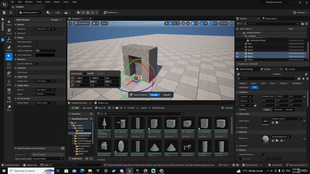Browse to Static Mesh asset in Content Browser
This screenshot has width=310, height=174.
pos(277,123)
